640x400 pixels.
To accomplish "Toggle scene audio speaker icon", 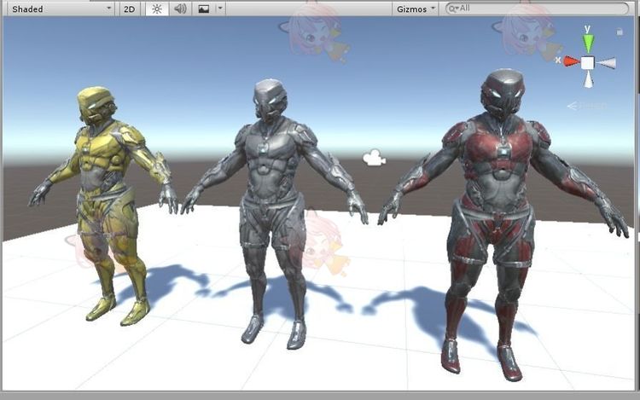I will pos(180,9).
